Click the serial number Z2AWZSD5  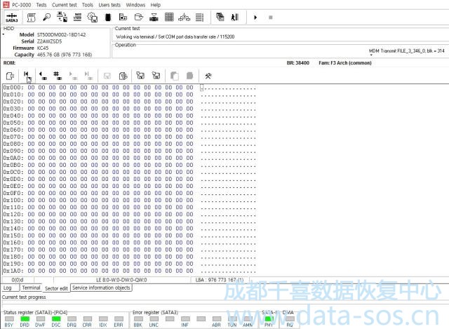click(x=49, y=41)
